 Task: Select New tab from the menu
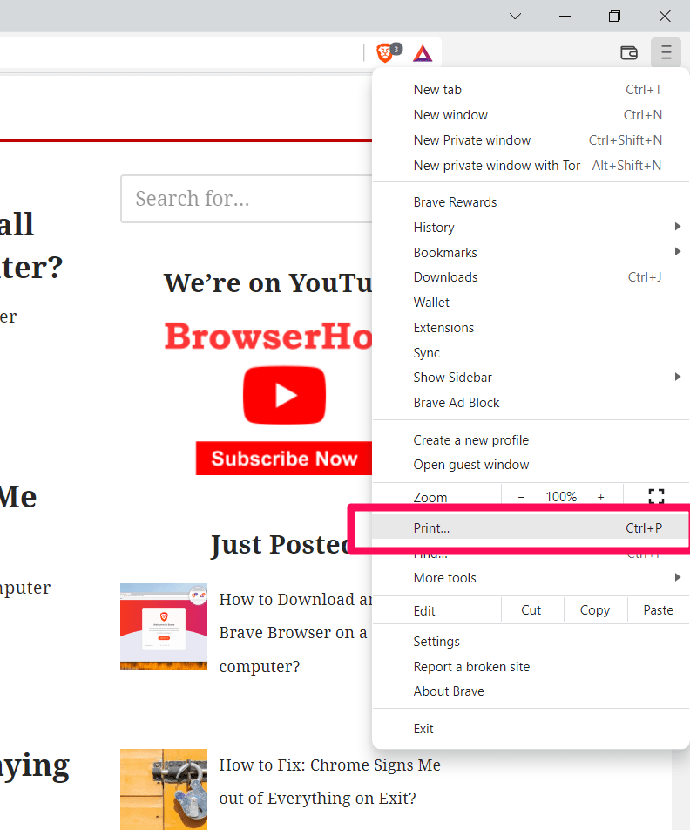point(531,90)
